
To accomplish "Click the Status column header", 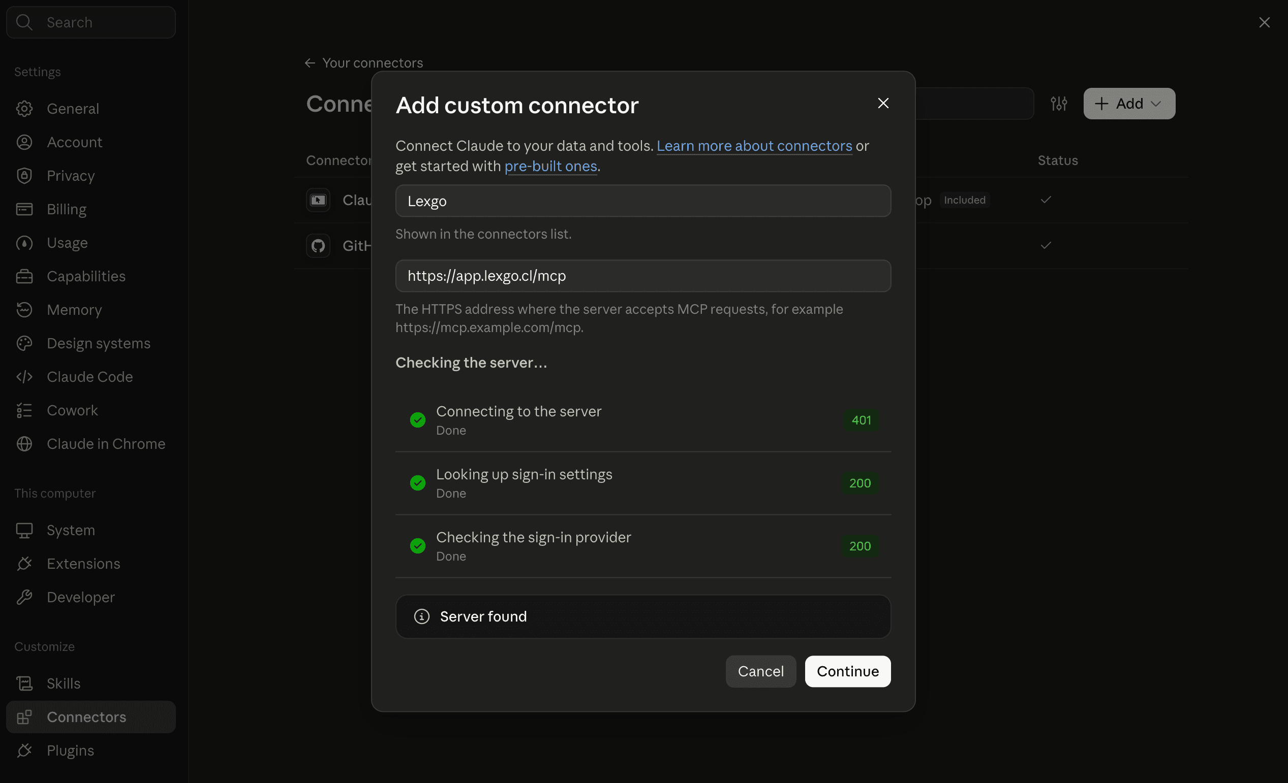I will pyautogui.click(x=1057, y=160).
